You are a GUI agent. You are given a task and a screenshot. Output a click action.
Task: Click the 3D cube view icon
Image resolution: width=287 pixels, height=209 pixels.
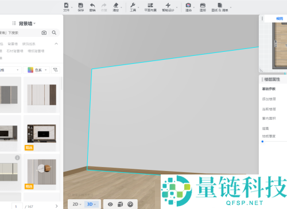(x=120, y=204)
